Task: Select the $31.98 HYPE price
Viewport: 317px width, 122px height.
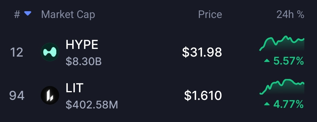Action: click(202, 52)
